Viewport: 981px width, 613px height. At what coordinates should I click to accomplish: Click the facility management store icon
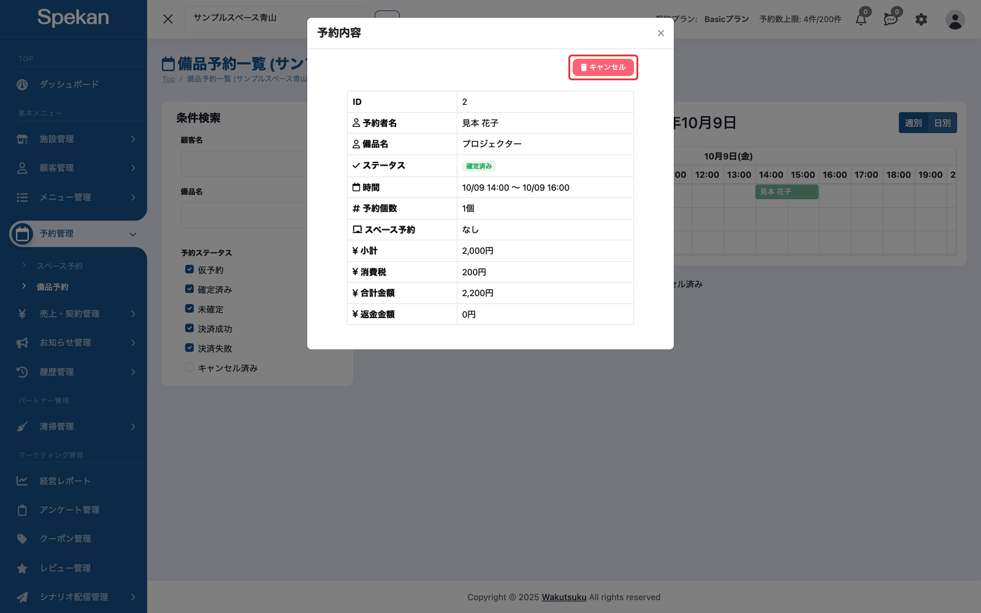pos(22,139)
